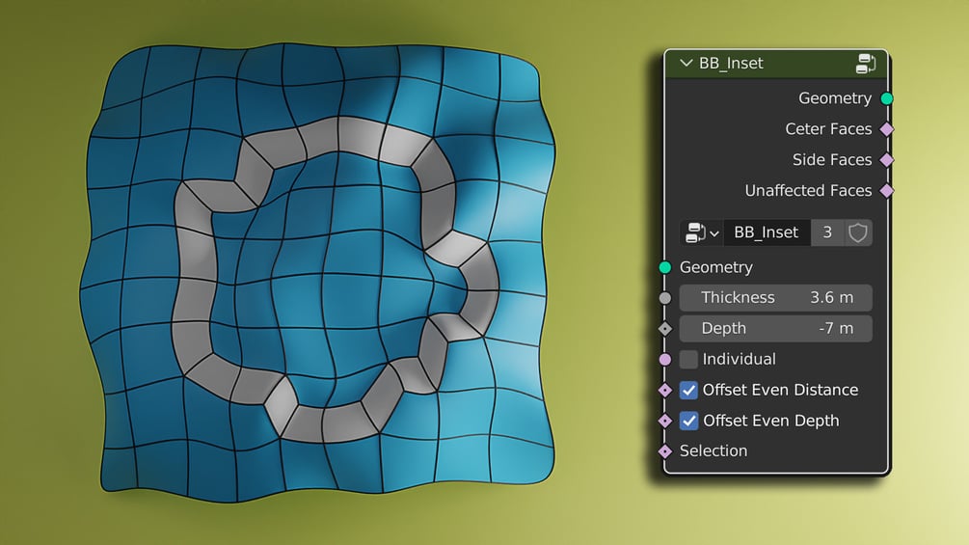Click the BB_Inset node title text
The width and height of the screenshot is (969, 545).
click(731, 63)
